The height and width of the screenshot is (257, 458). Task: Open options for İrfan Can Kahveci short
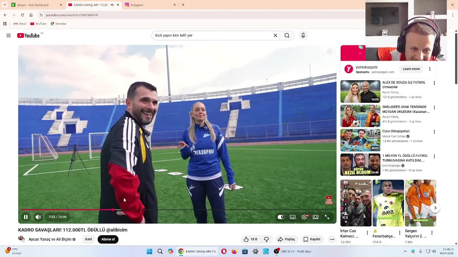coord(367,233)
